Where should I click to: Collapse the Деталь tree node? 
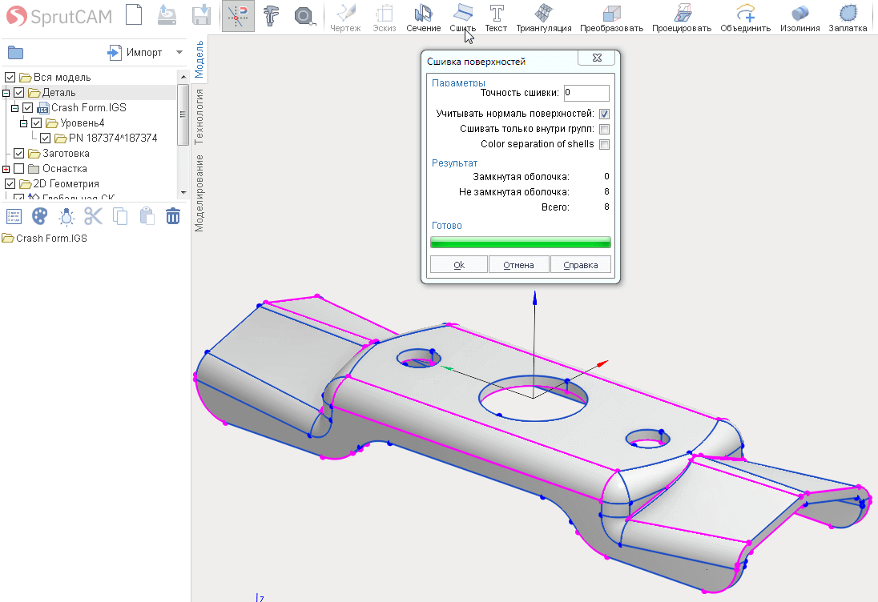click(x=6, y=93)
